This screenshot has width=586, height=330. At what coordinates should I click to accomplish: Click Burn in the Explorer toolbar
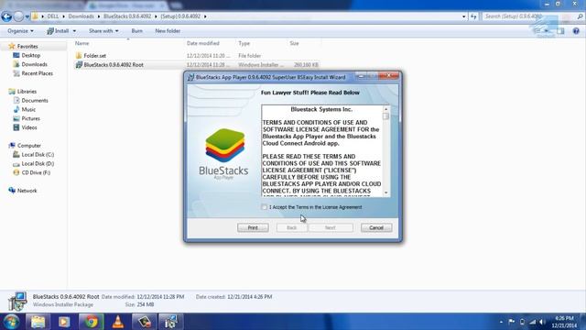coord(136,31)
